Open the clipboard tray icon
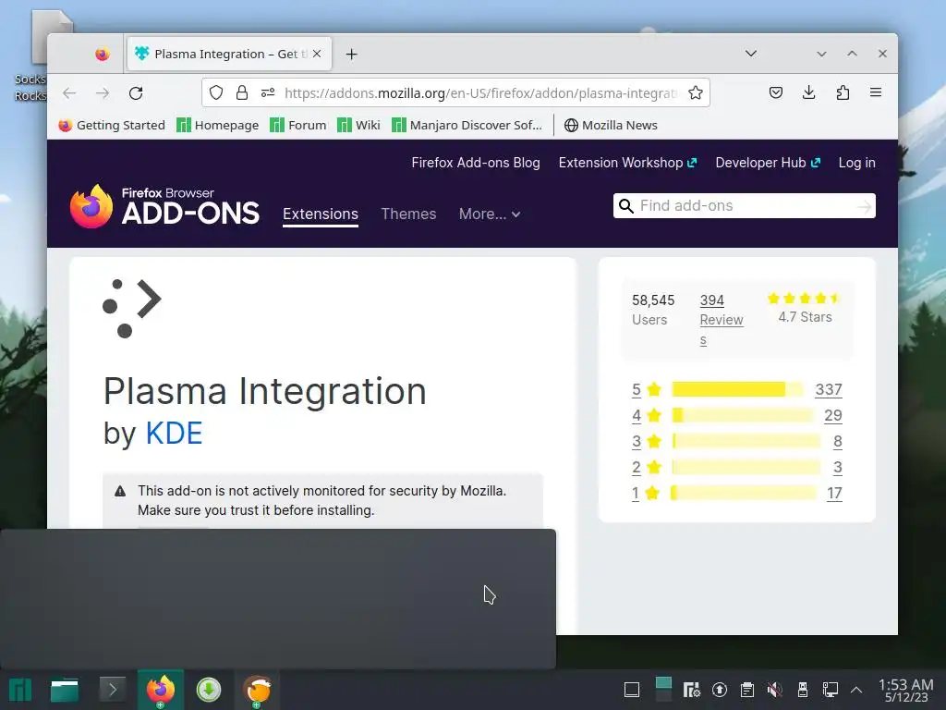946x710 pixels. 746,690
